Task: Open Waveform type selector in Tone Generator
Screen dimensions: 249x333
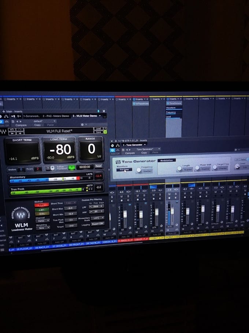Action: tap(124, 170)
